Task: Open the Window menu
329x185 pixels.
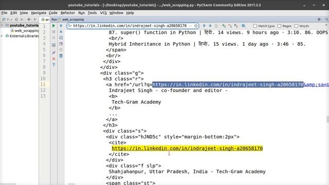Action: pyautogui.click(x=116, y=13)
